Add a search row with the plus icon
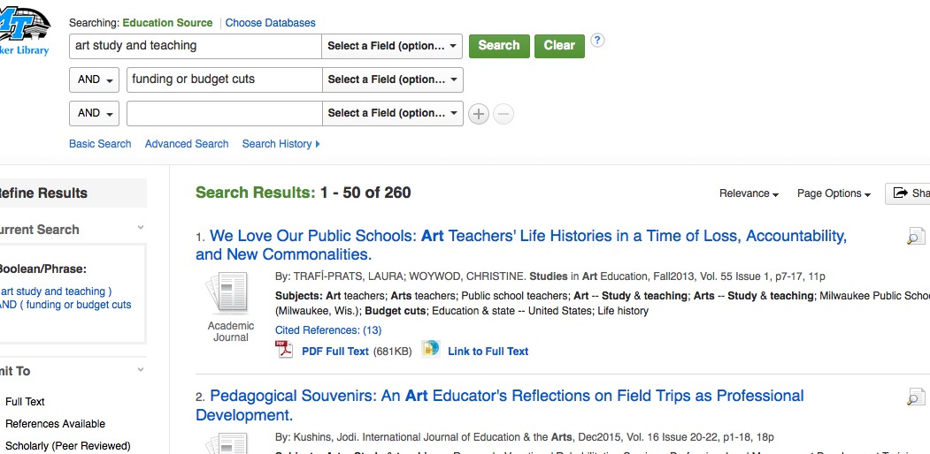 click(479, 114)
